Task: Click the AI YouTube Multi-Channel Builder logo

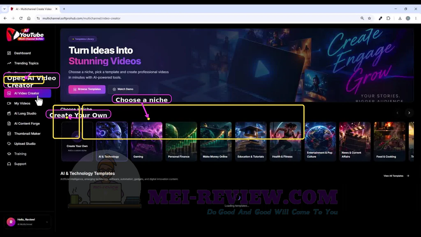Action: (x=25, y=35)
